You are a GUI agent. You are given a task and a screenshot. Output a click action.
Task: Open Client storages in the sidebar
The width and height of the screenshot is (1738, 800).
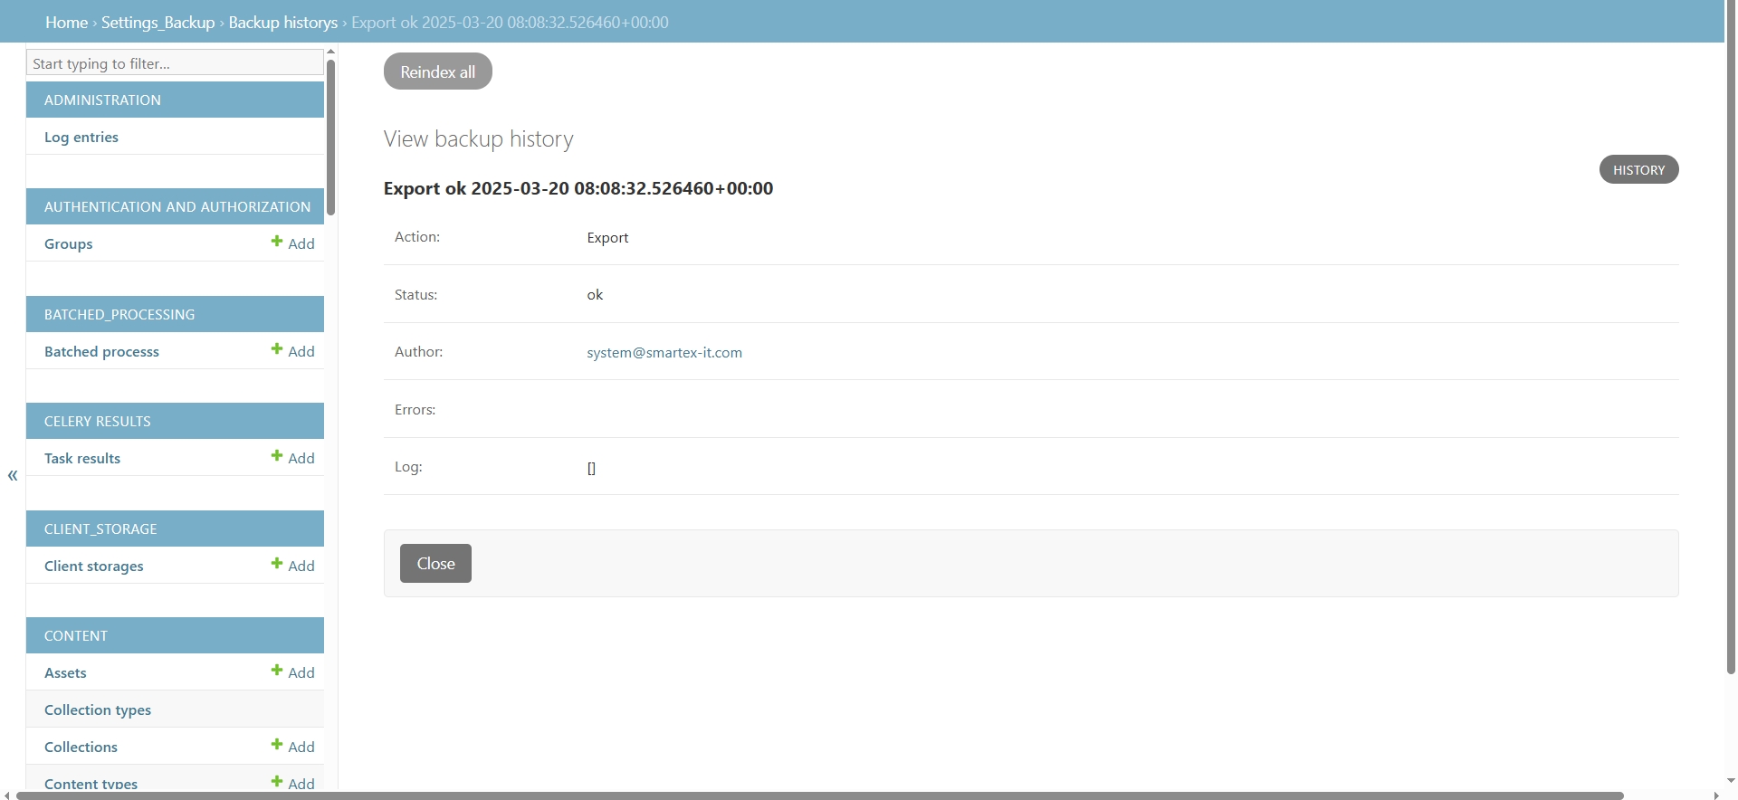pyautogui.click(x=94, y=566)
